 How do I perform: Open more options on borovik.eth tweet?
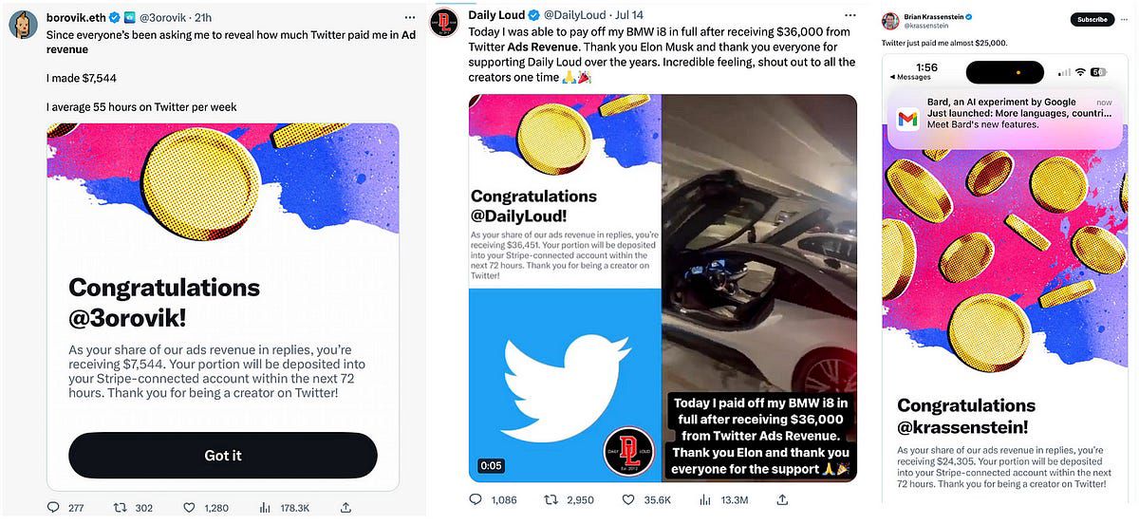point(409,17)
